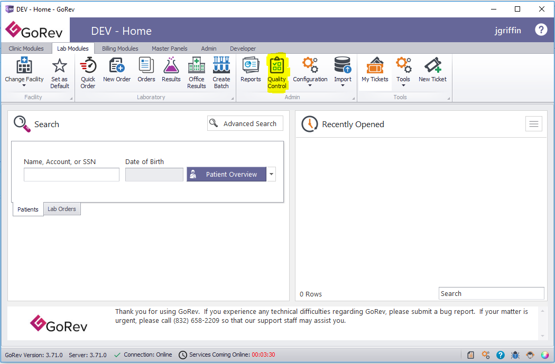The width and height of the screenshot is (555, 364).
Task: Open the Recently Opened hamburger menu
Action: (534, 123)
